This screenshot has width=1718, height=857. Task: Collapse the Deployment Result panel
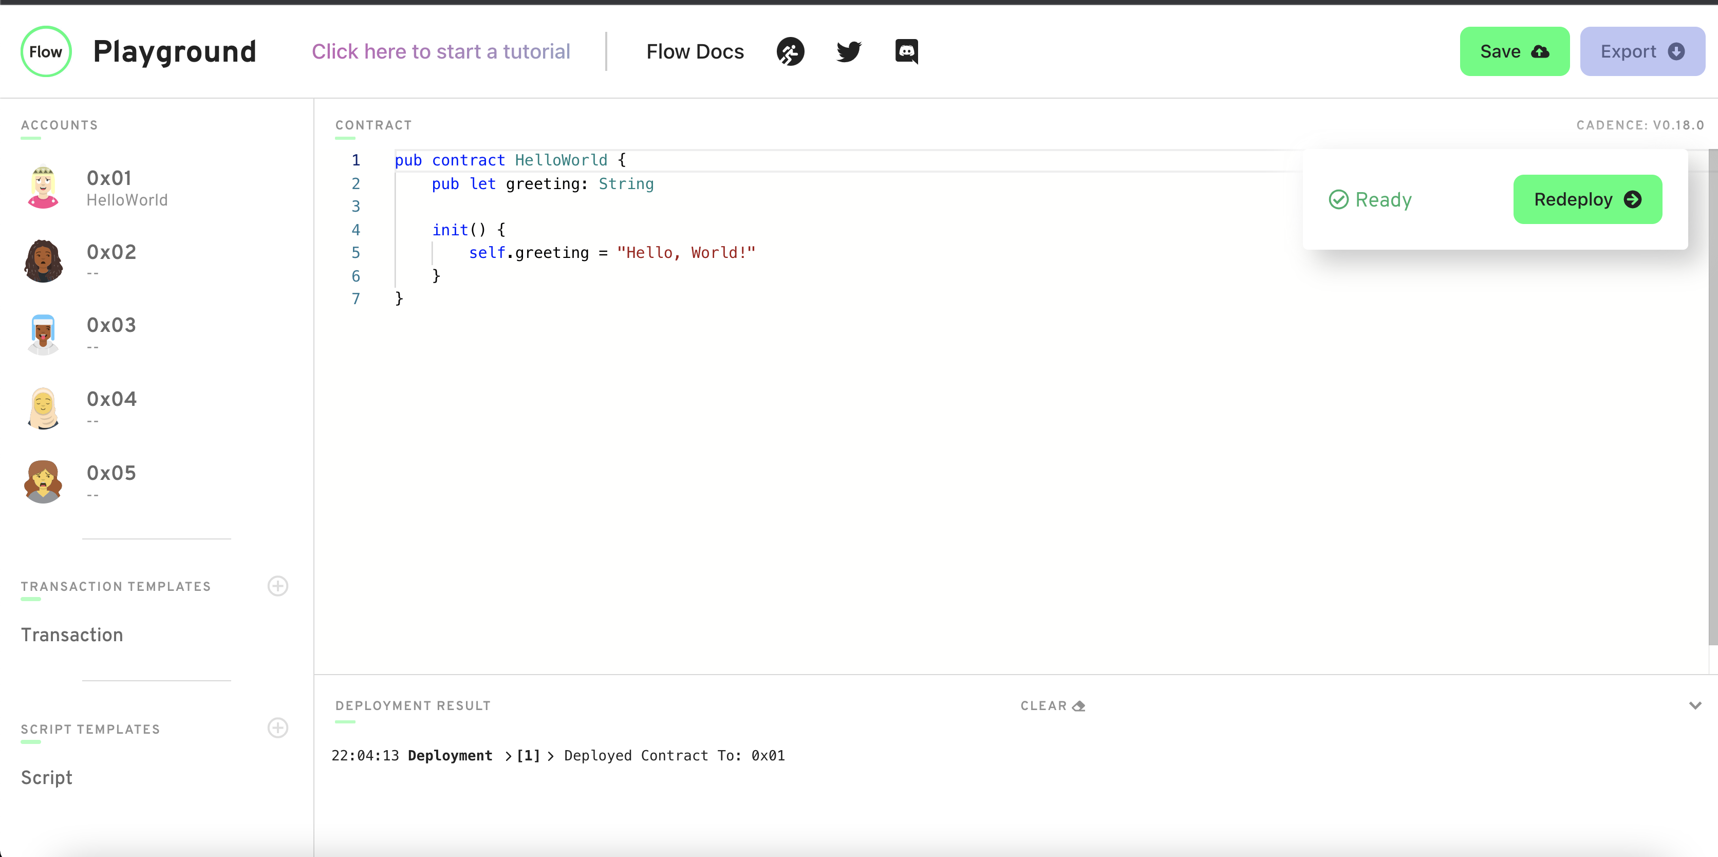pyautogui.click(x=1695, y=705)
